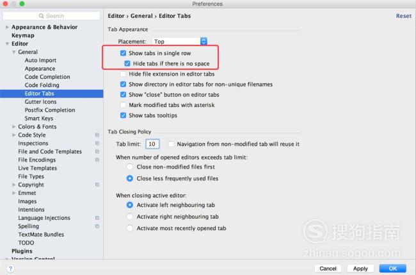
Task: Collapse the Editor tree node
Action: (x=7, y=44)
